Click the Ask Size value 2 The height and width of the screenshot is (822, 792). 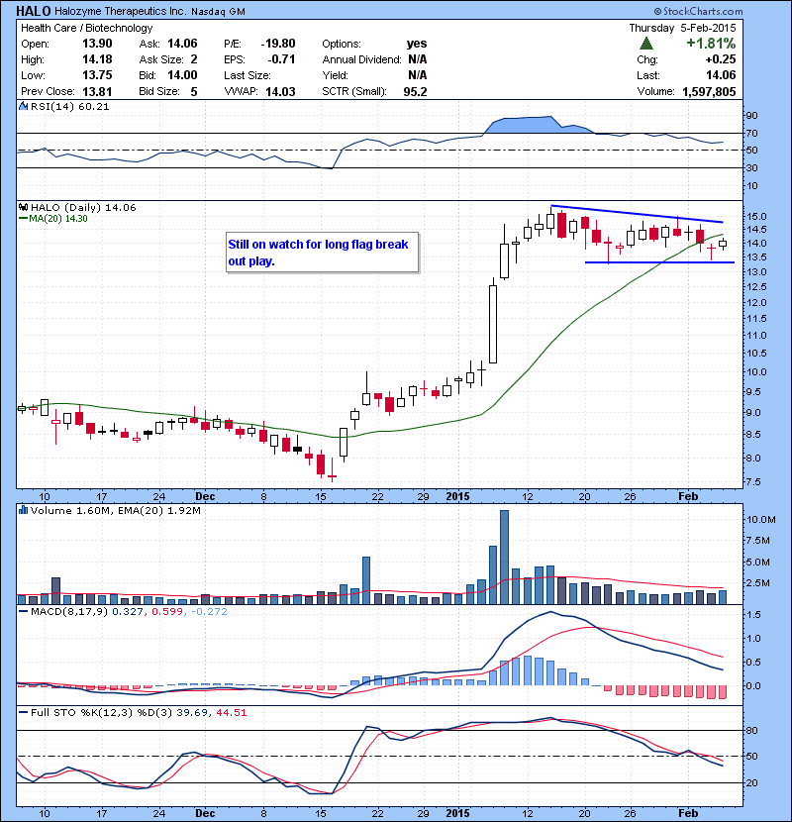pyautogui.click(x=194, y=59)
